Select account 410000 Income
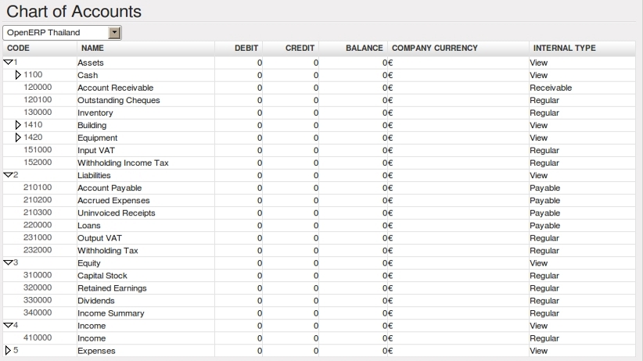643x361 pixels. (x=319, y=338)
